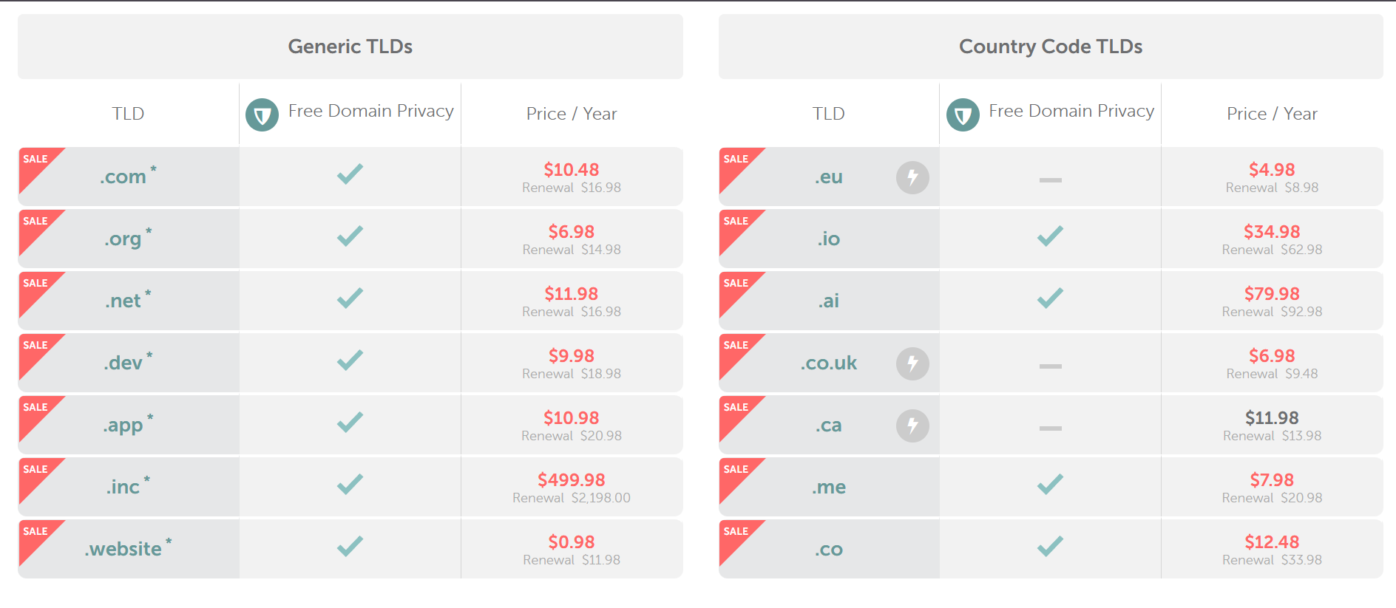Select the Generic TLDs header
This screenshot has width=1396, height=608.
[x=350, y=47]
